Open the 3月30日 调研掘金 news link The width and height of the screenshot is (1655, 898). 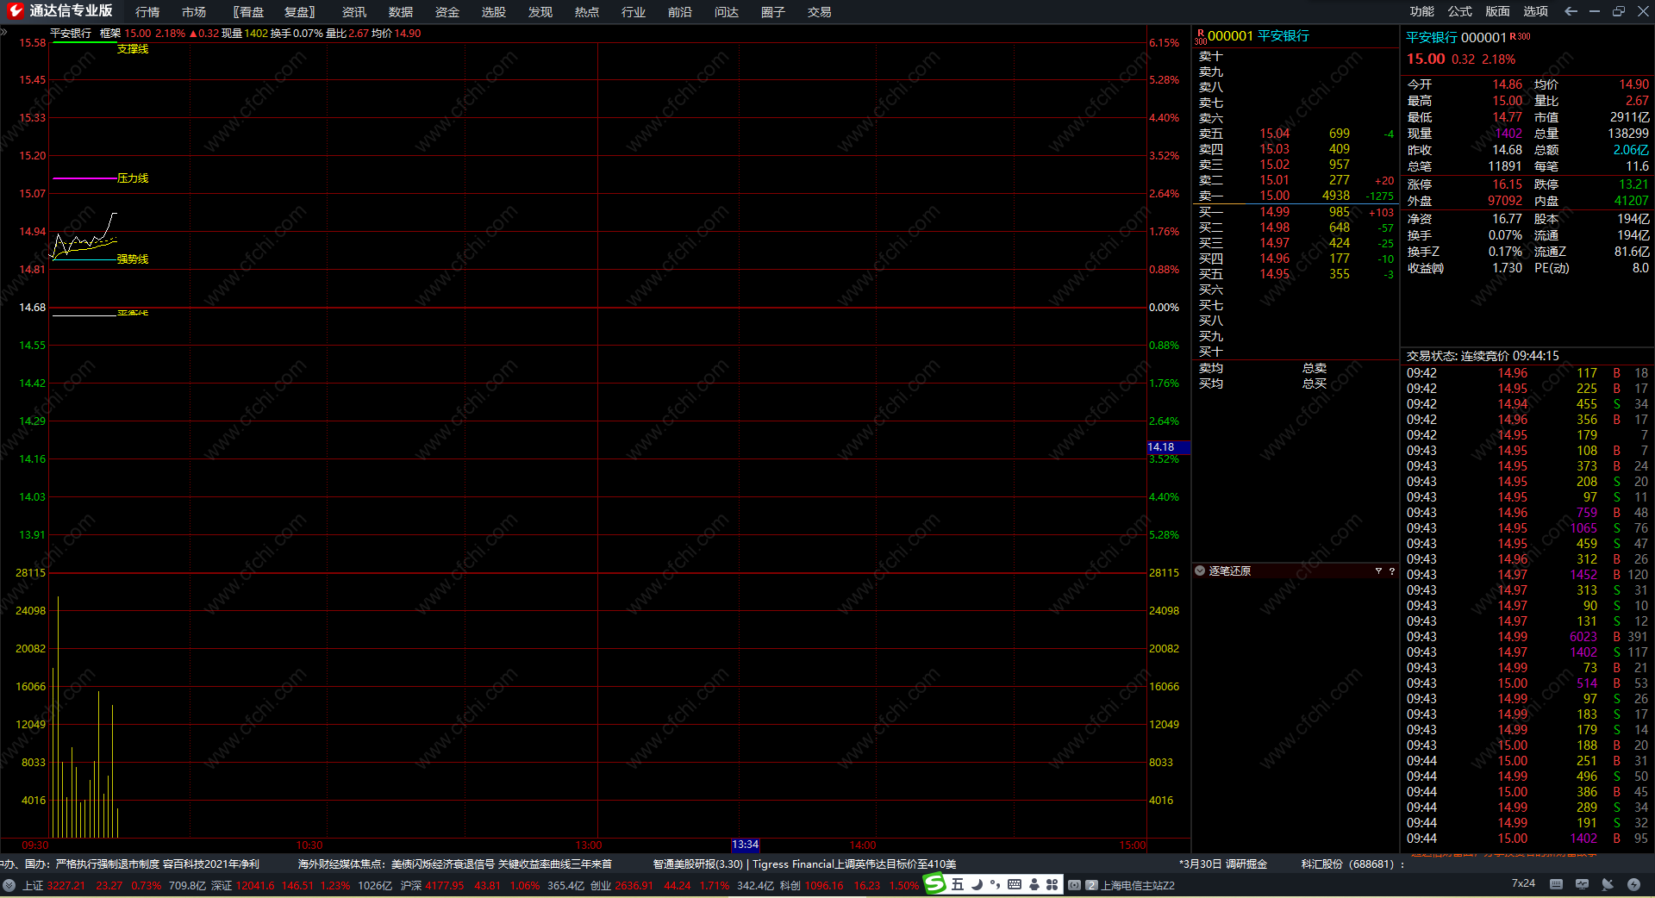(1223, 864)
